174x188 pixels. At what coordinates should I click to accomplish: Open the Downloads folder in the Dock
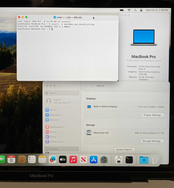point(144,160)
